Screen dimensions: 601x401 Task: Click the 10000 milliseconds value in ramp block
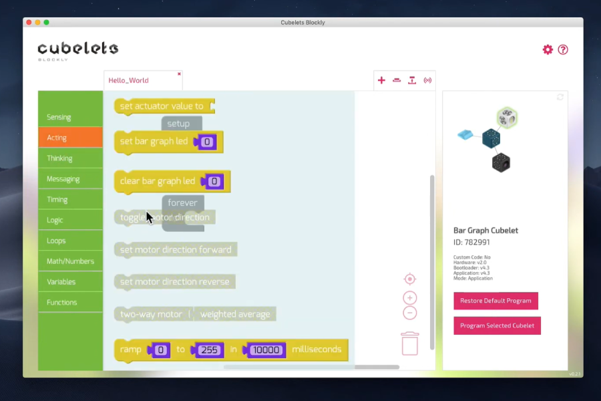point(267,350)
